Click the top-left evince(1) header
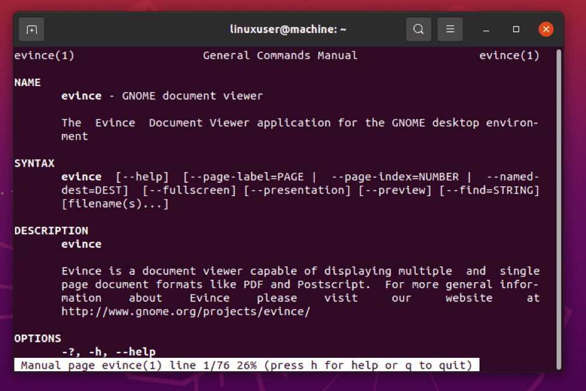 pos(45,56)
